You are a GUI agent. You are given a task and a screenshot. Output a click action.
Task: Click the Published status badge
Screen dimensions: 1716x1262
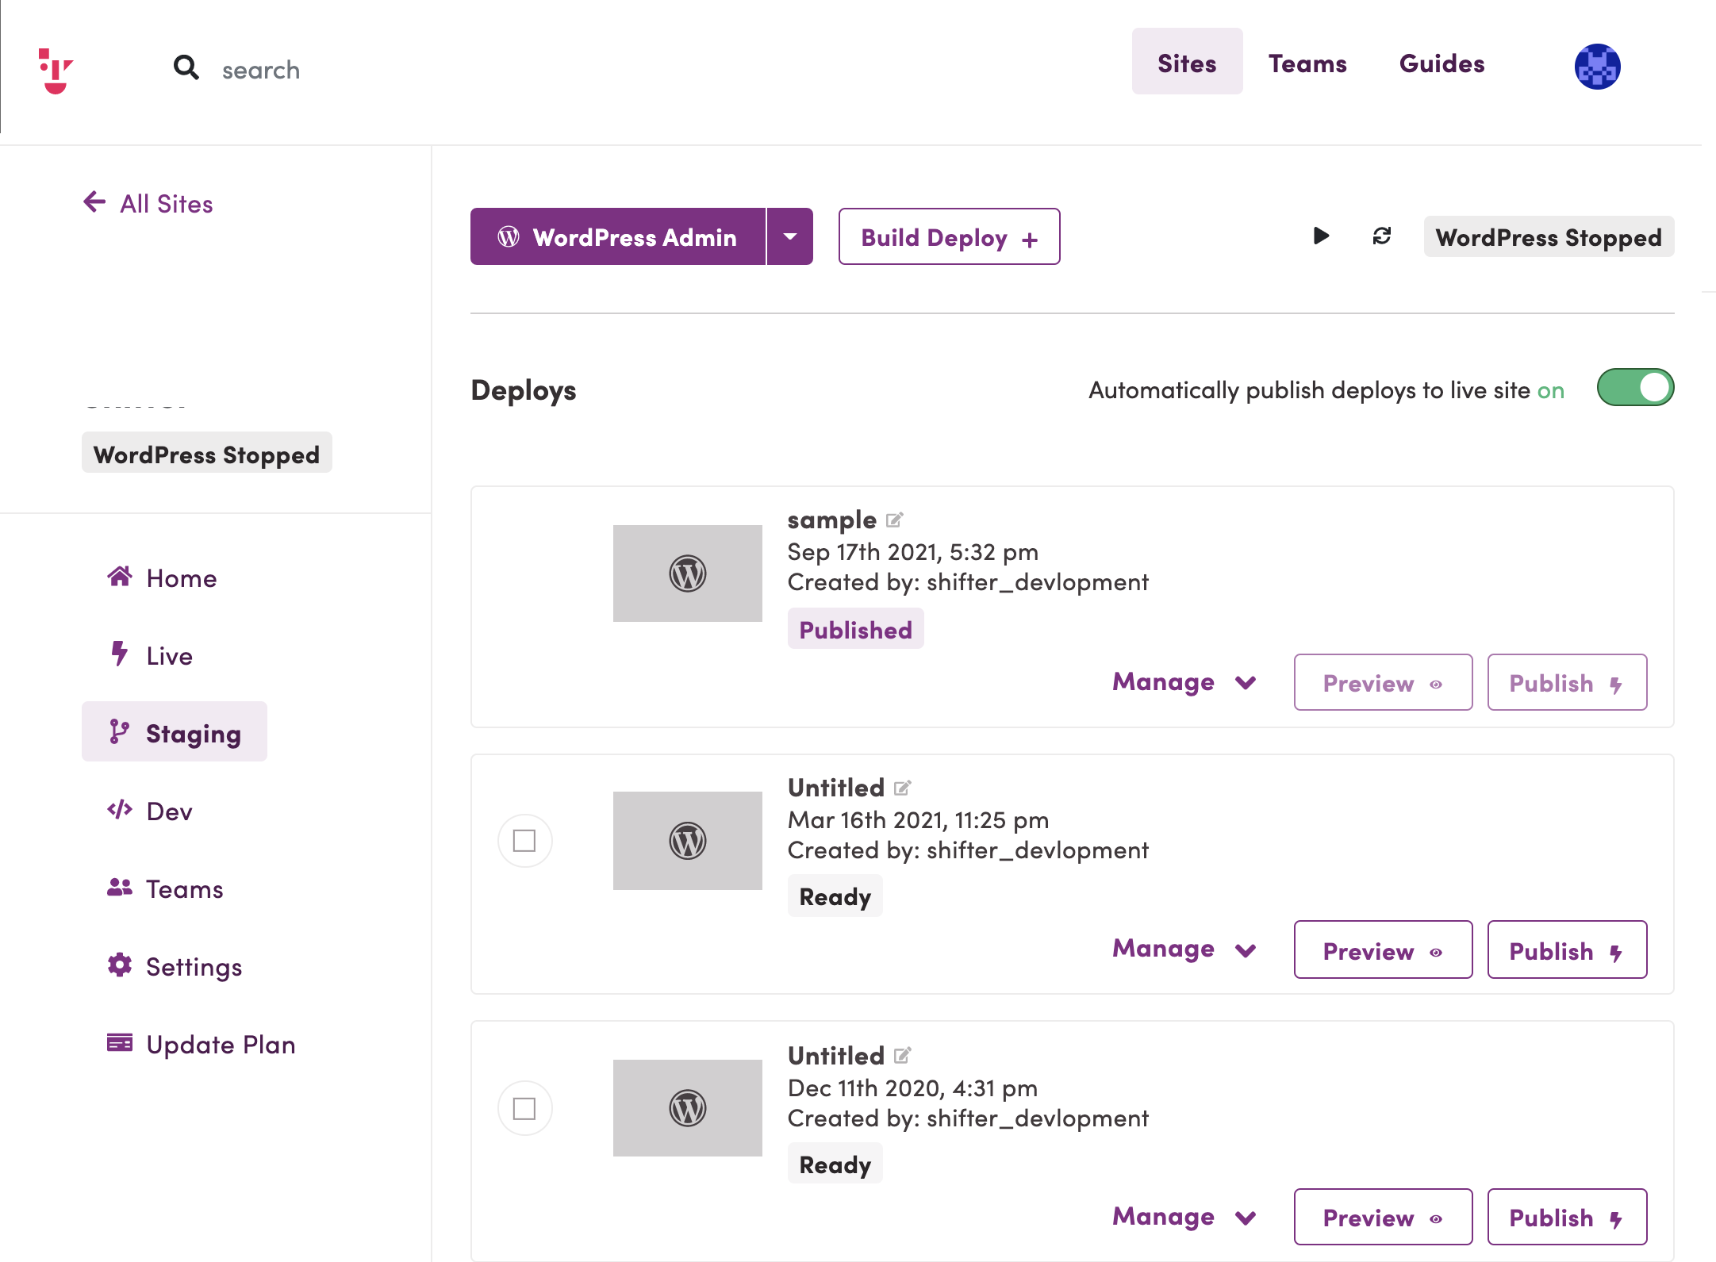click(855, 629)
